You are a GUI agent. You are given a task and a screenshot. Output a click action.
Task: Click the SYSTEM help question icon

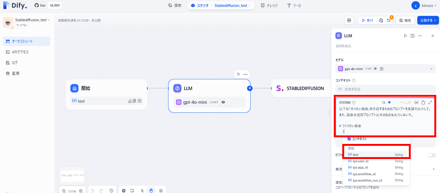[354, 102]
